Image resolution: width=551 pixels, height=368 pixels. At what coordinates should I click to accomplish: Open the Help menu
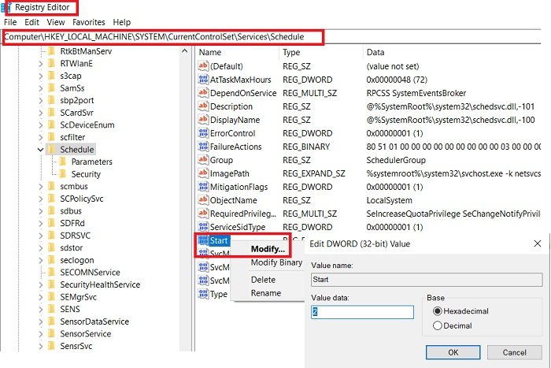121,22
